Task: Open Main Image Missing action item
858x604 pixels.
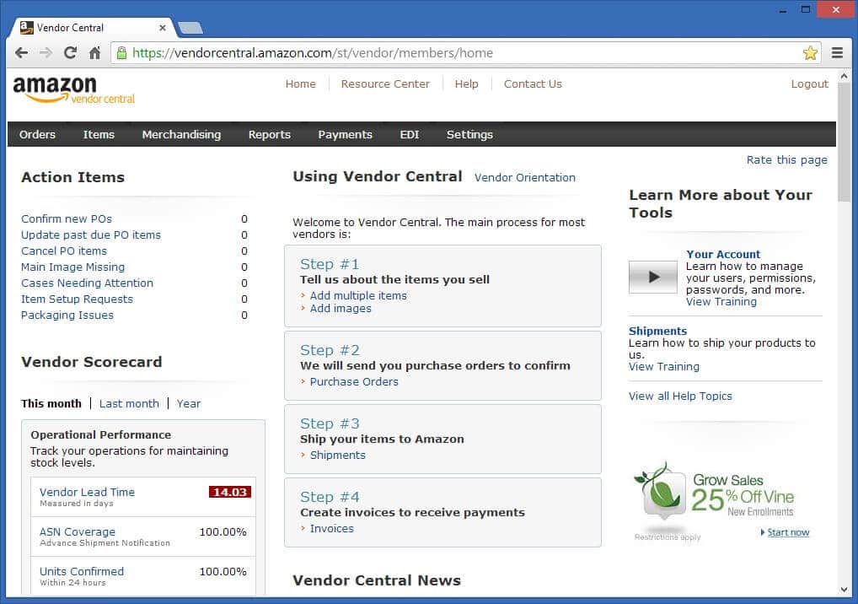Action: 72,267
